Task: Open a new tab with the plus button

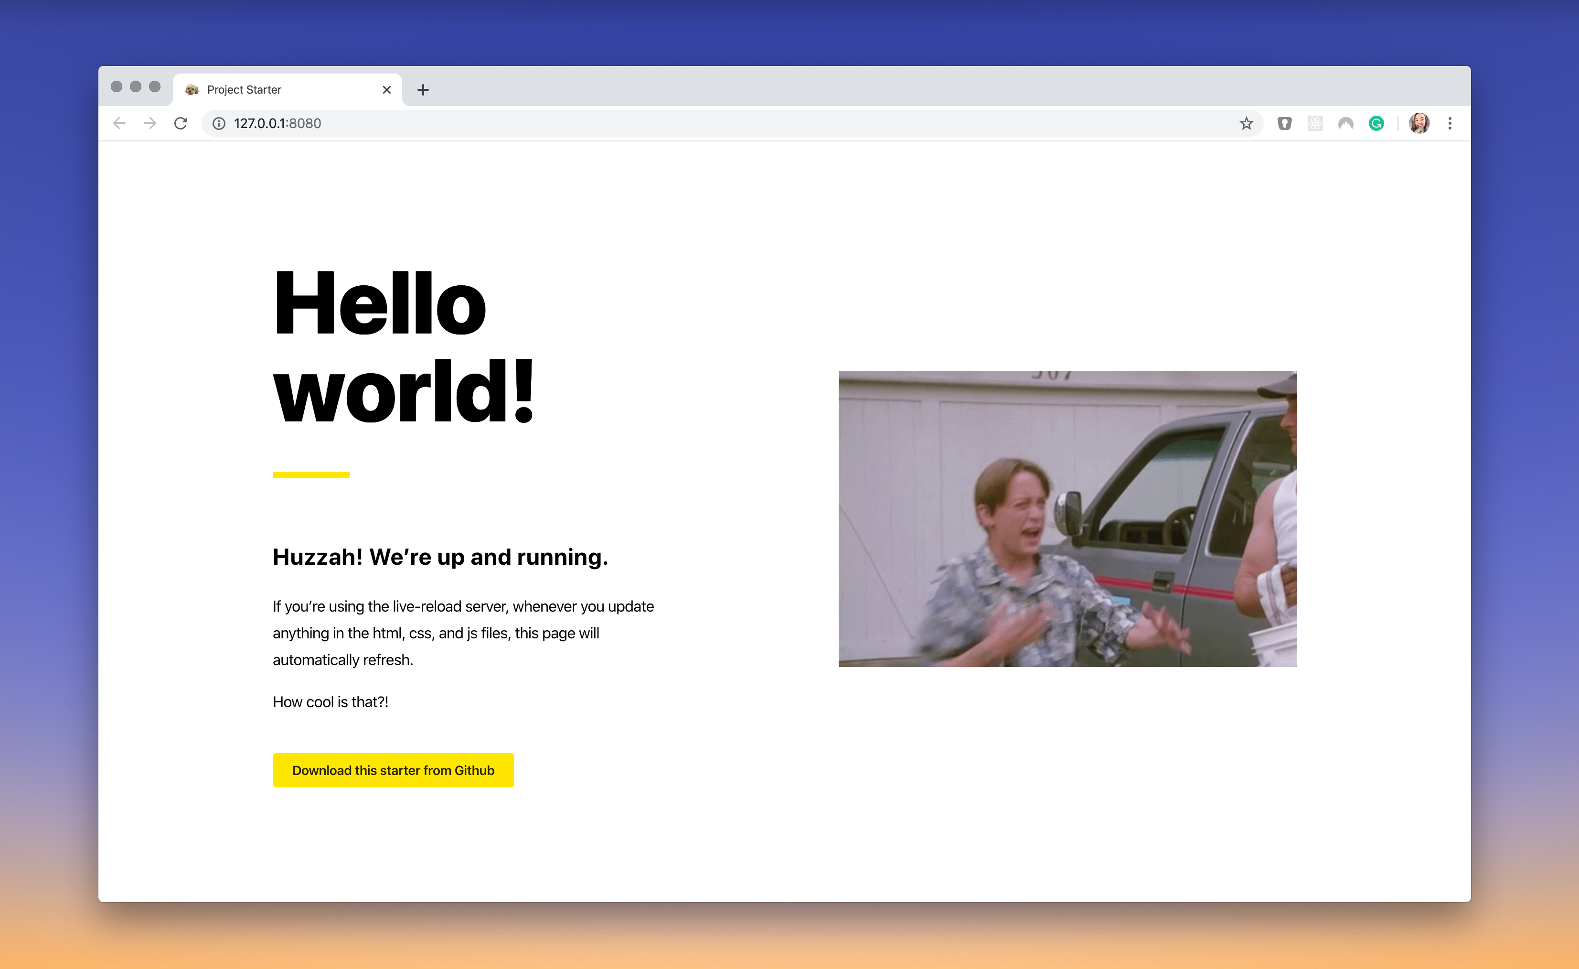Action: [x=423, y=89]
